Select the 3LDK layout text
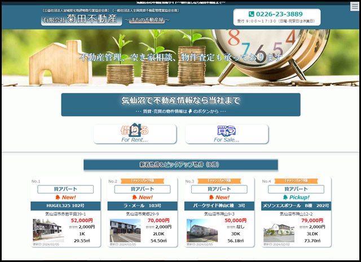Image resolution: width=361 pixels, height=262 pixels. [312, 234]
